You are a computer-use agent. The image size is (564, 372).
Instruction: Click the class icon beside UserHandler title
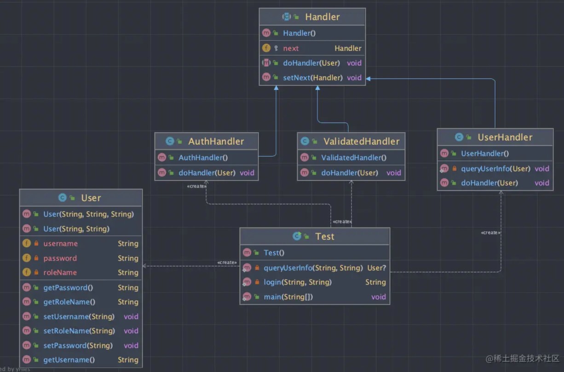click(x=459, y=137)
